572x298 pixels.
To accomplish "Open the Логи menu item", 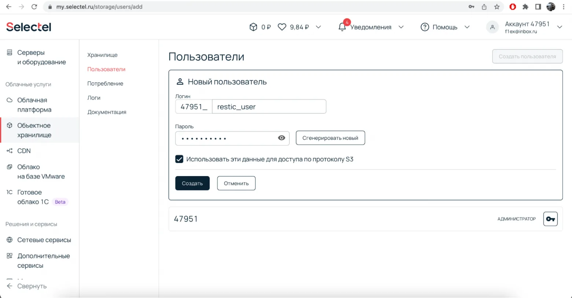I will (x=94, y=98).
